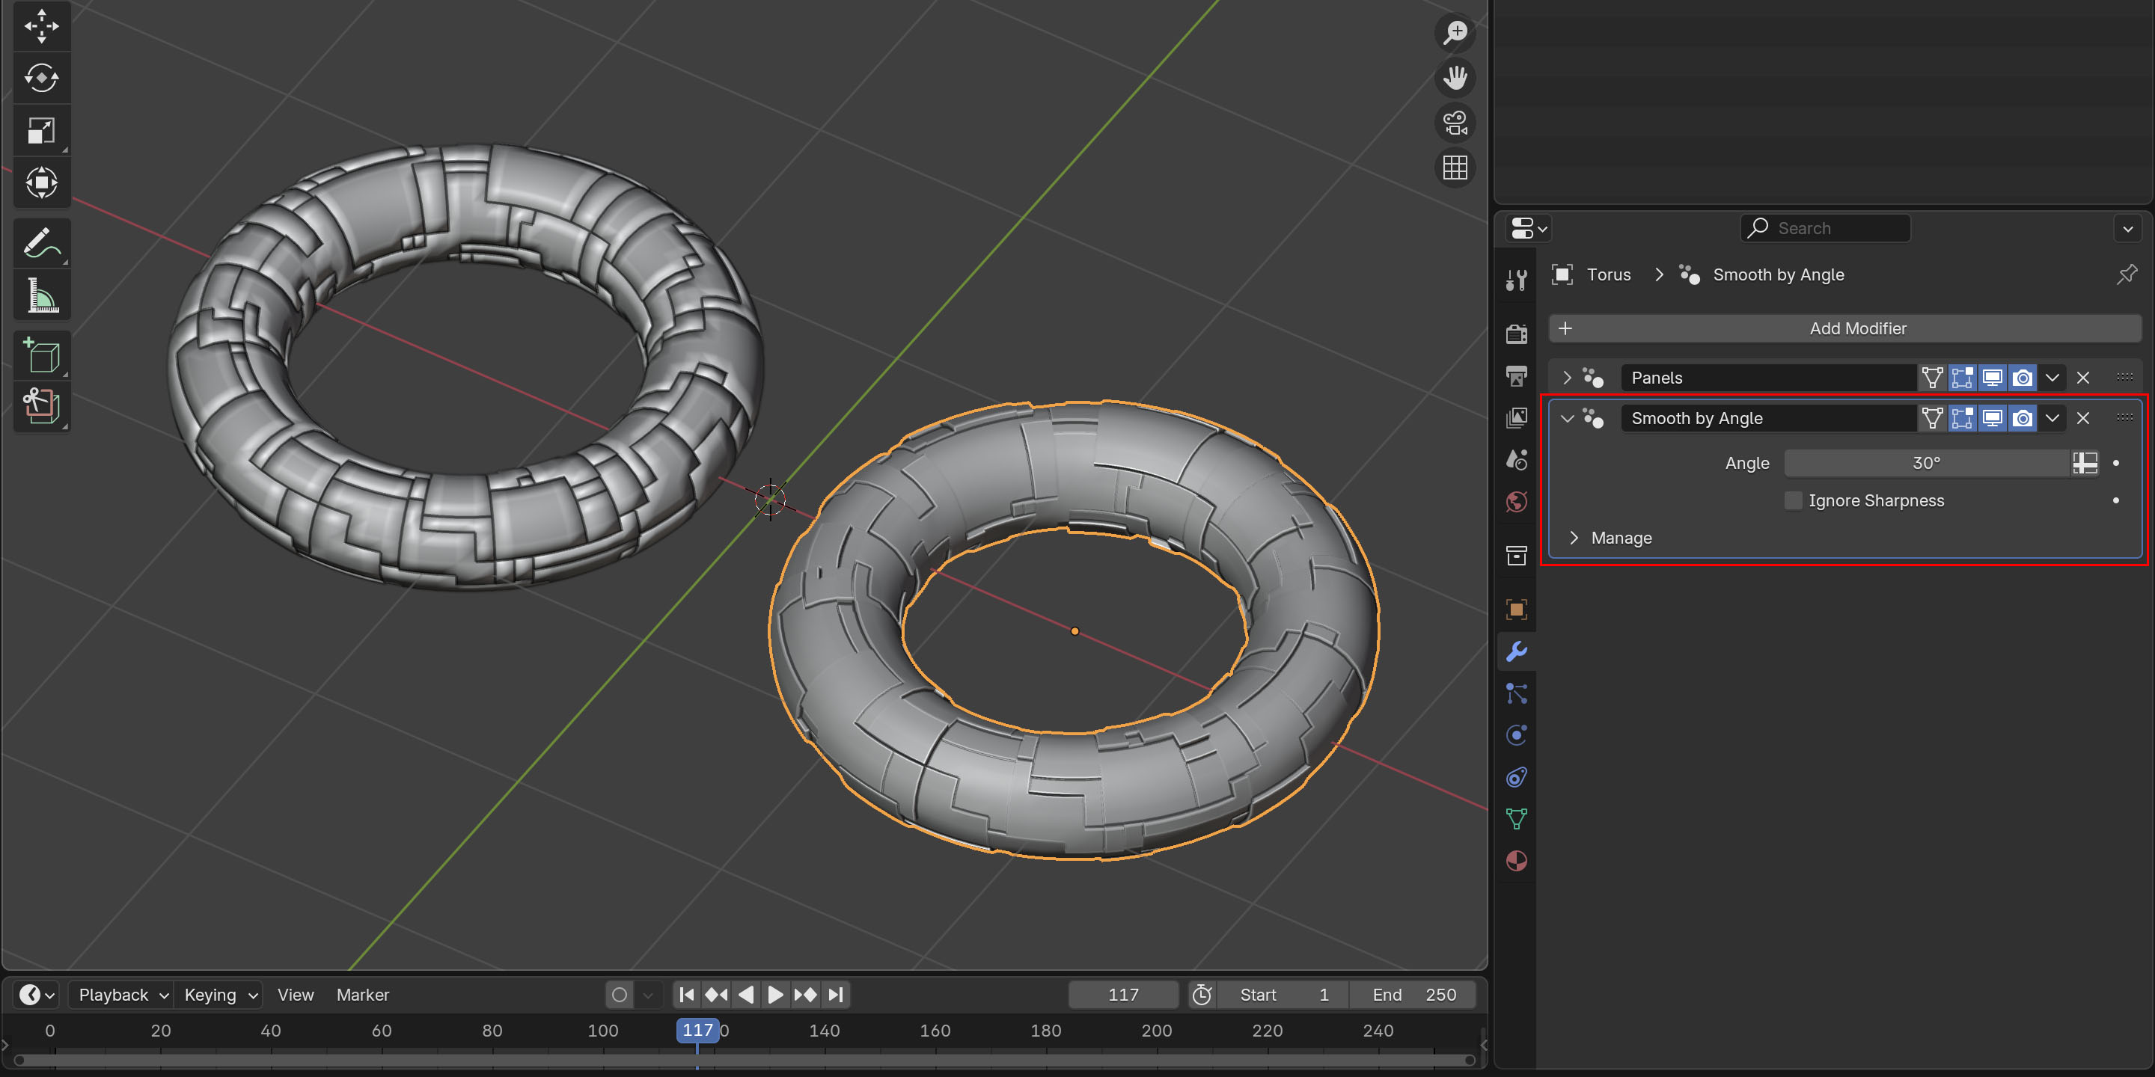Select the Add Cube tool
The height and width of the screenshot is (1077, 2155).
41,356
